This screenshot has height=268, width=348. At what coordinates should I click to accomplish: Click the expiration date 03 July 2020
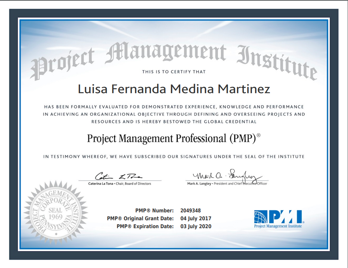pos(196,227)
